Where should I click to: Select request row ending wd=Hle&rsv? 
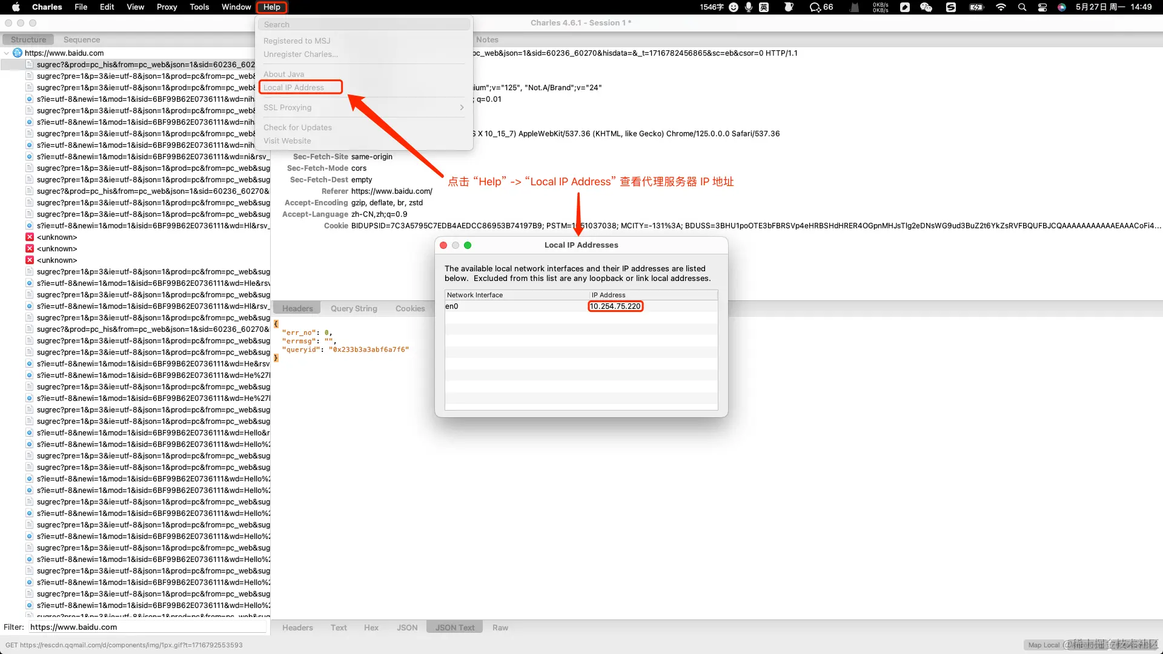[147, 283]
